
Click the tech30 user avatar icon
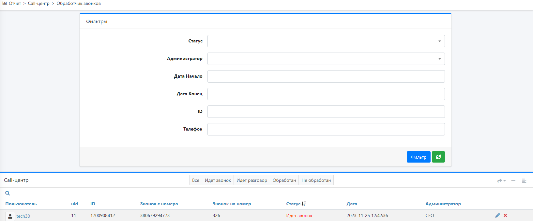click(10, 216)
